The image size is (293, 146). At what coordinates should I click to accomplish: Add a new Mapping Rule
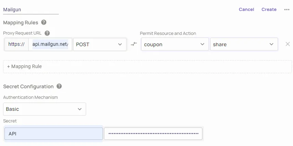pos(25,66)
